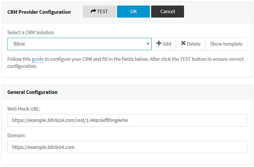
Task: Click the Show template button
Action: (x=226, y=44)
